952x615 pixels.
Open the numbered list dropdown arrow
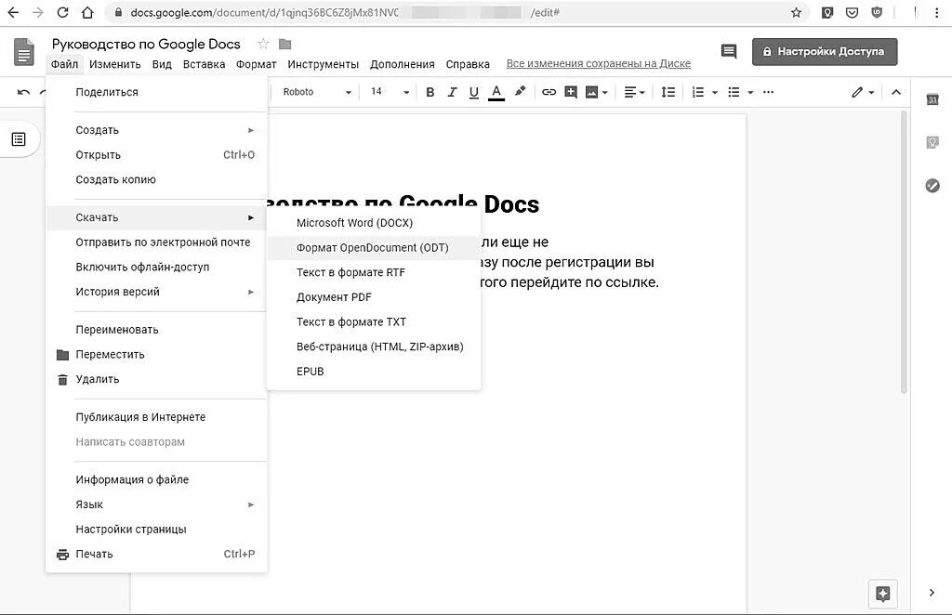[x=715, y=93]
